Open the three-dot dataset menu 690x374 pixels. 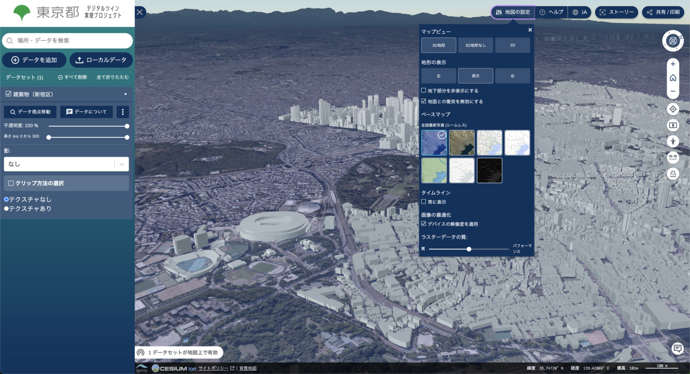(x=123, y=112)
